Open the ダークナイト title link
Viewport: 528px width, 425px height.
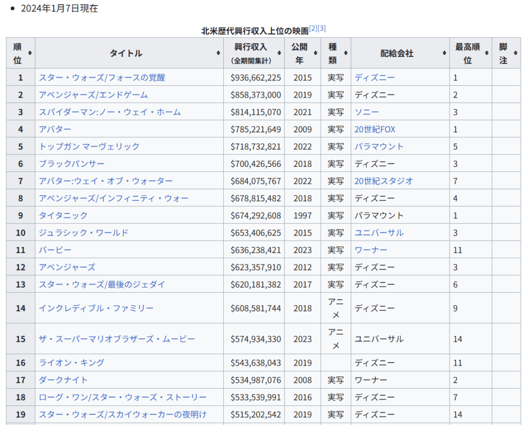(x=63, y=380)
